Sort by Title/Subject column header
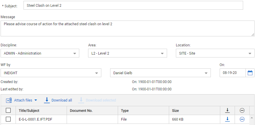 coord(29,111)
